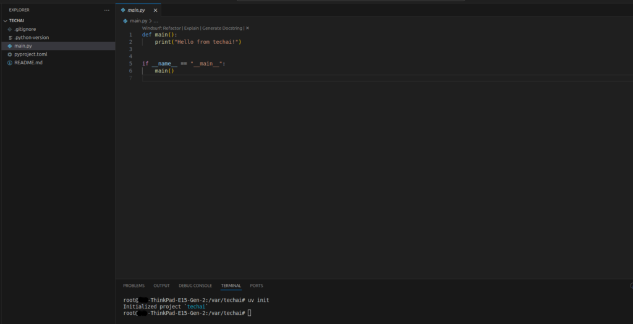Image resolution: width=633 pixels, height=324 pixels.
Task: Click the "Hello from techai!" string
Action: coord(206,42)
